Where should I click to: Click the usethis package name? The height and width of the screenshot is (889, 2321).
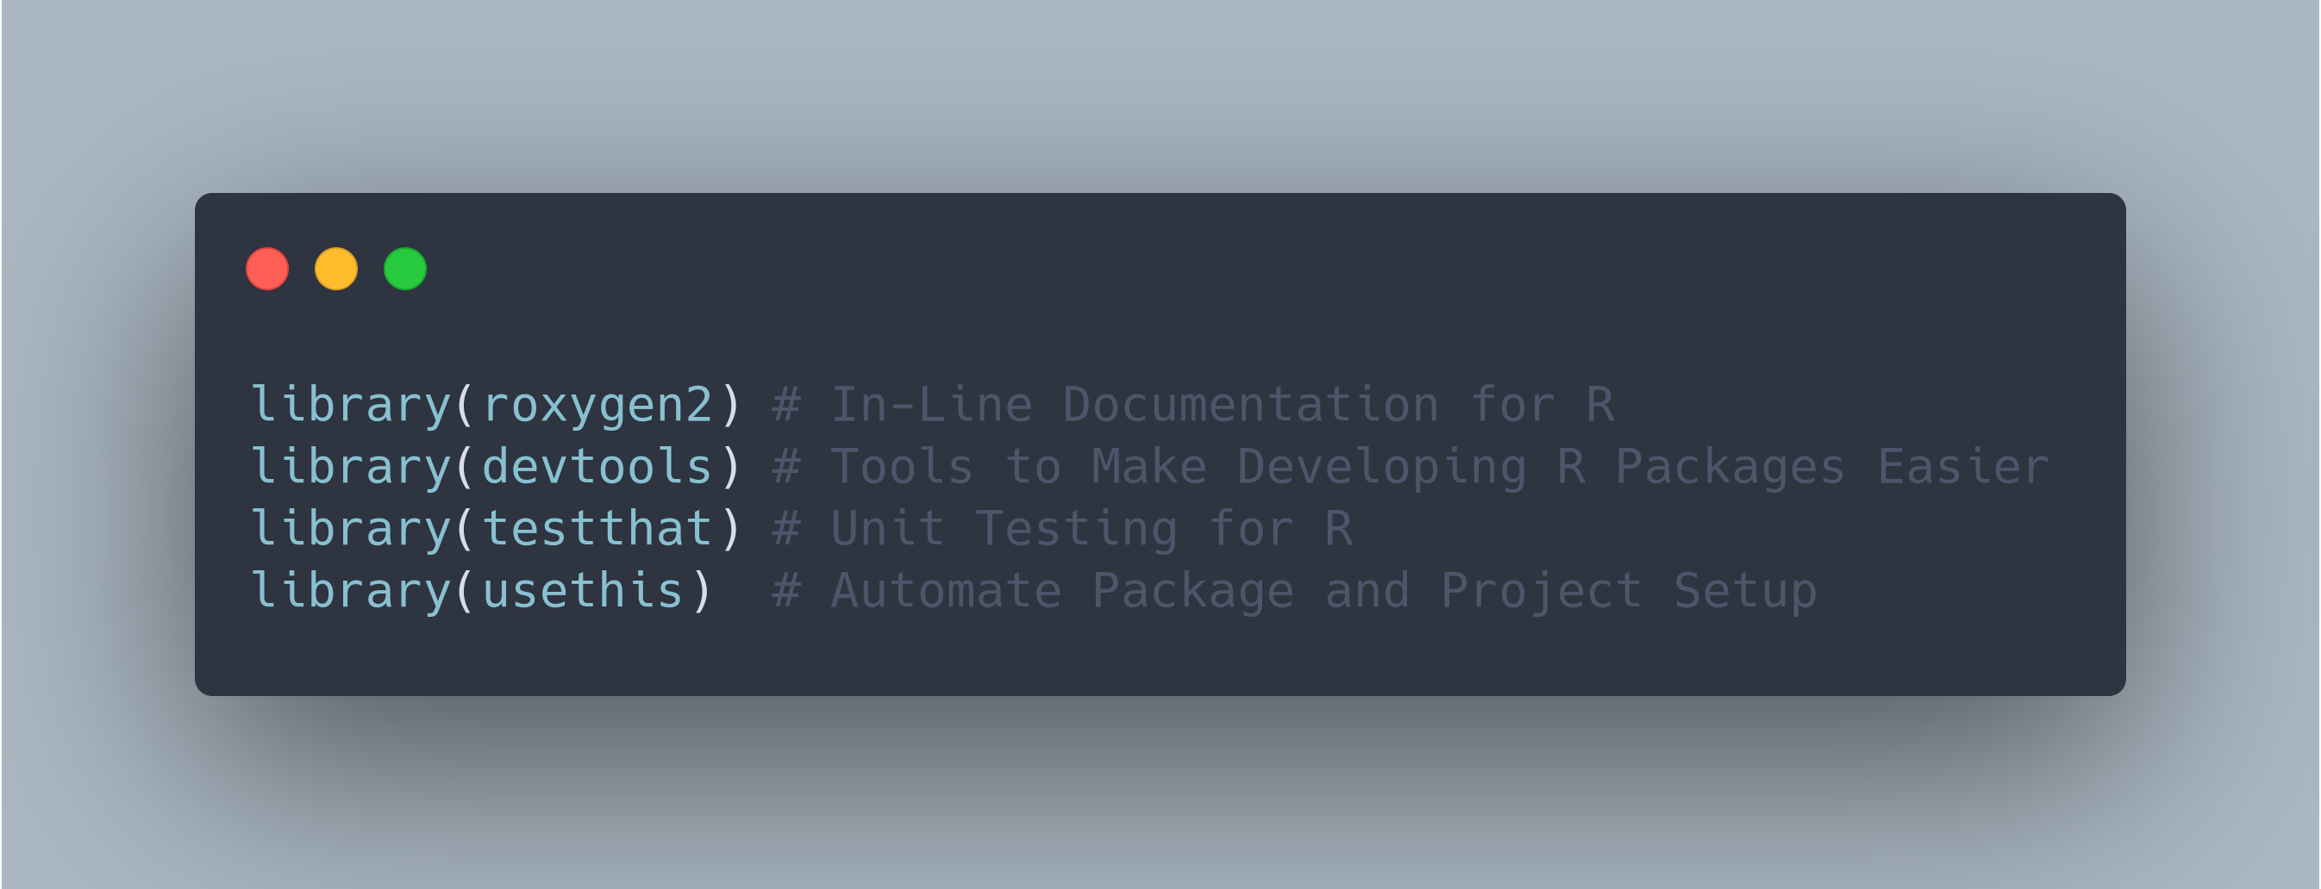(583, 591)
